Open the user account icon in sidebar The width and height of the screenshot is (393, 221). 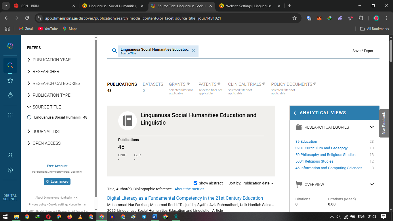[10, 155]
